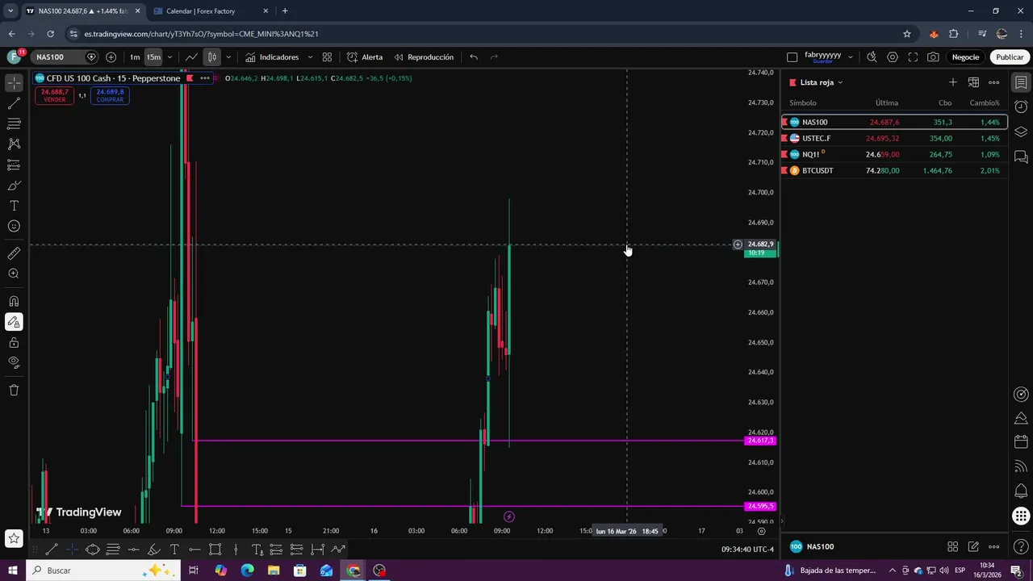Toggle lock all drawing tools

(14, 342)
